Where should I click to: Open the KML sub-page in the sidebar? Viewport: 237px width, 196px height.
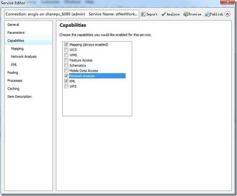pos(14,65)
